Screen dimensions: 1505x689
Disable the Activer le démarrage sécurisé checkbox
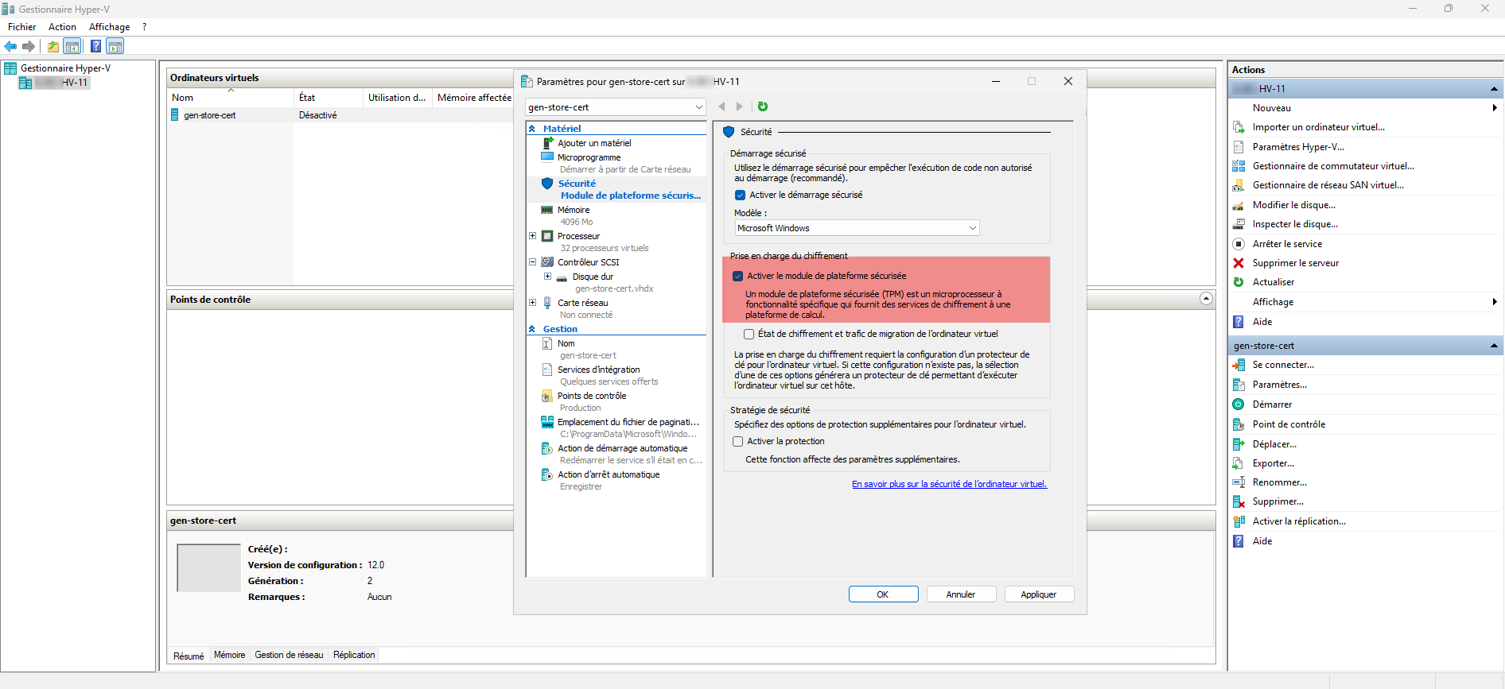[x=740, y=195]
